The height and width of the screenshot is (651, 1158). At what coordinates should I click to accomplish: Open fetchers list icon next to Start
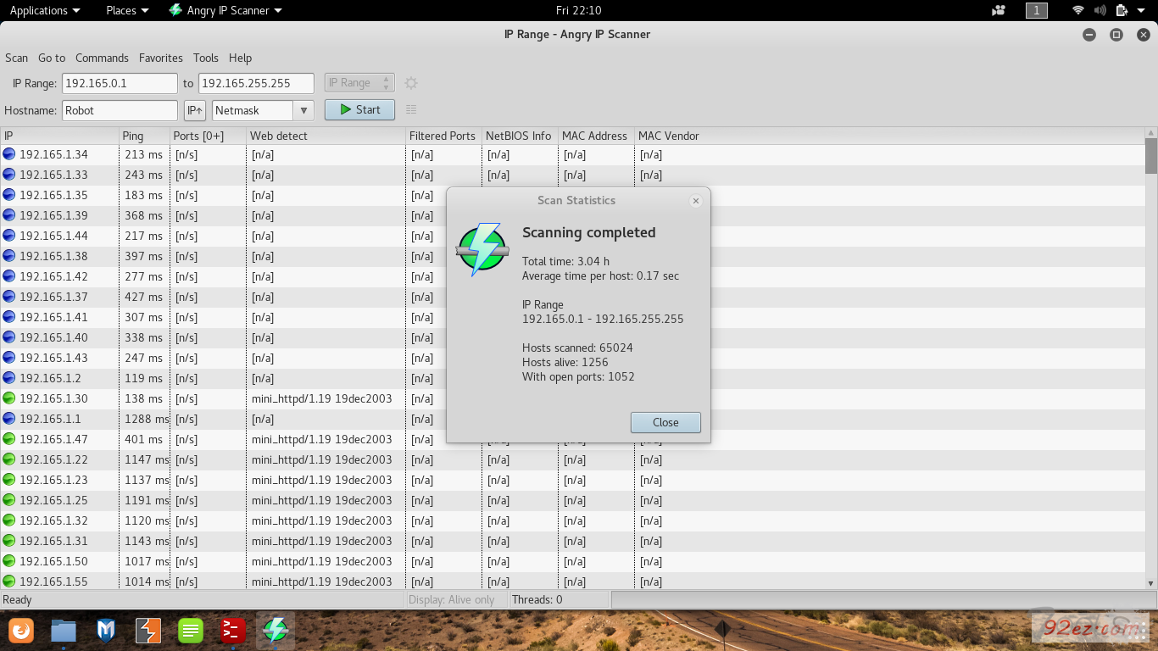411,109
